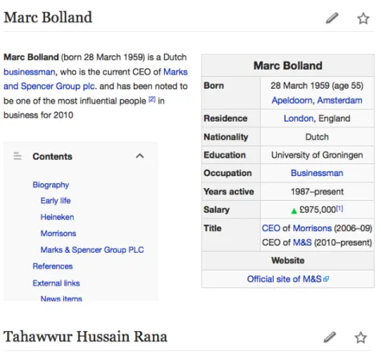
Task: Click the 1987–present years active value
Action: (x=317, y=191)
